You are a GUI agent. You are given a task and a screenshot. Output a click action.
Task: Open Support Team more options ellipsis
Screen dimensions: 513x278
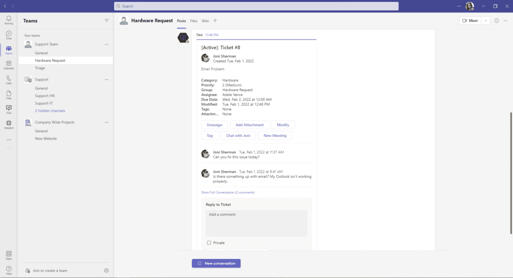coord(107,44)
